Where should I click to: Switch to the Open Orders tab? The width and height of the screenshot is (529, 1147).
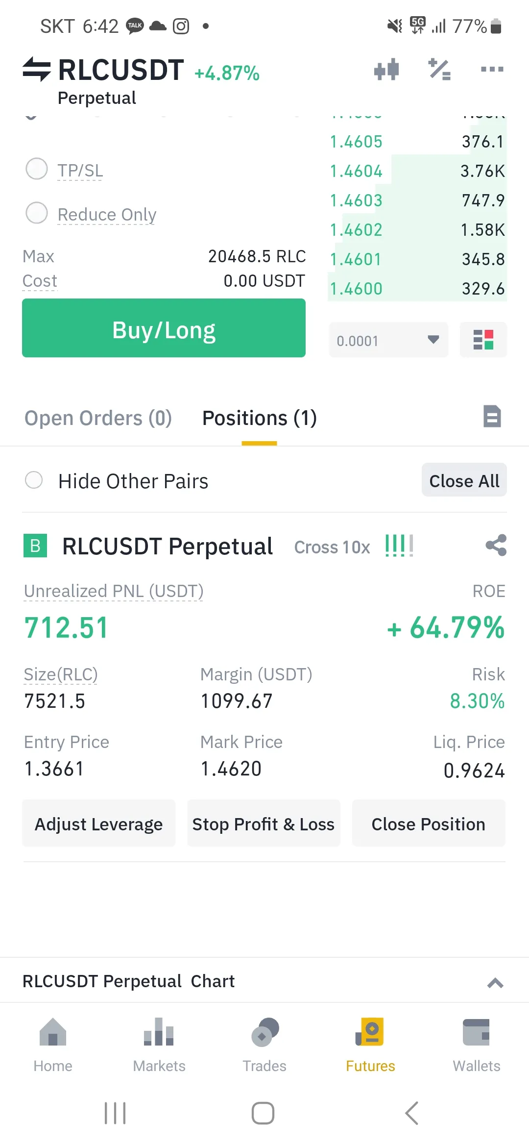(x=98, y=418)
